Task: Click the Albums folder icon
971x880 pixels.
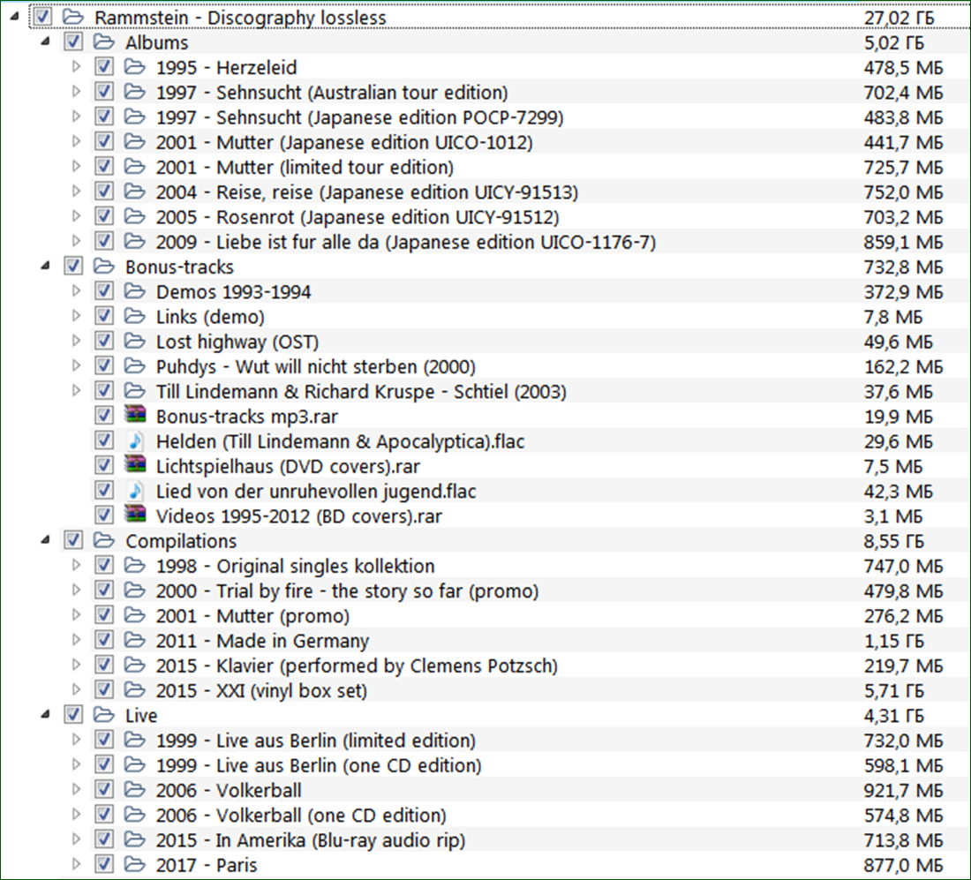Action: pyautogui.click(x=104, y=42)
